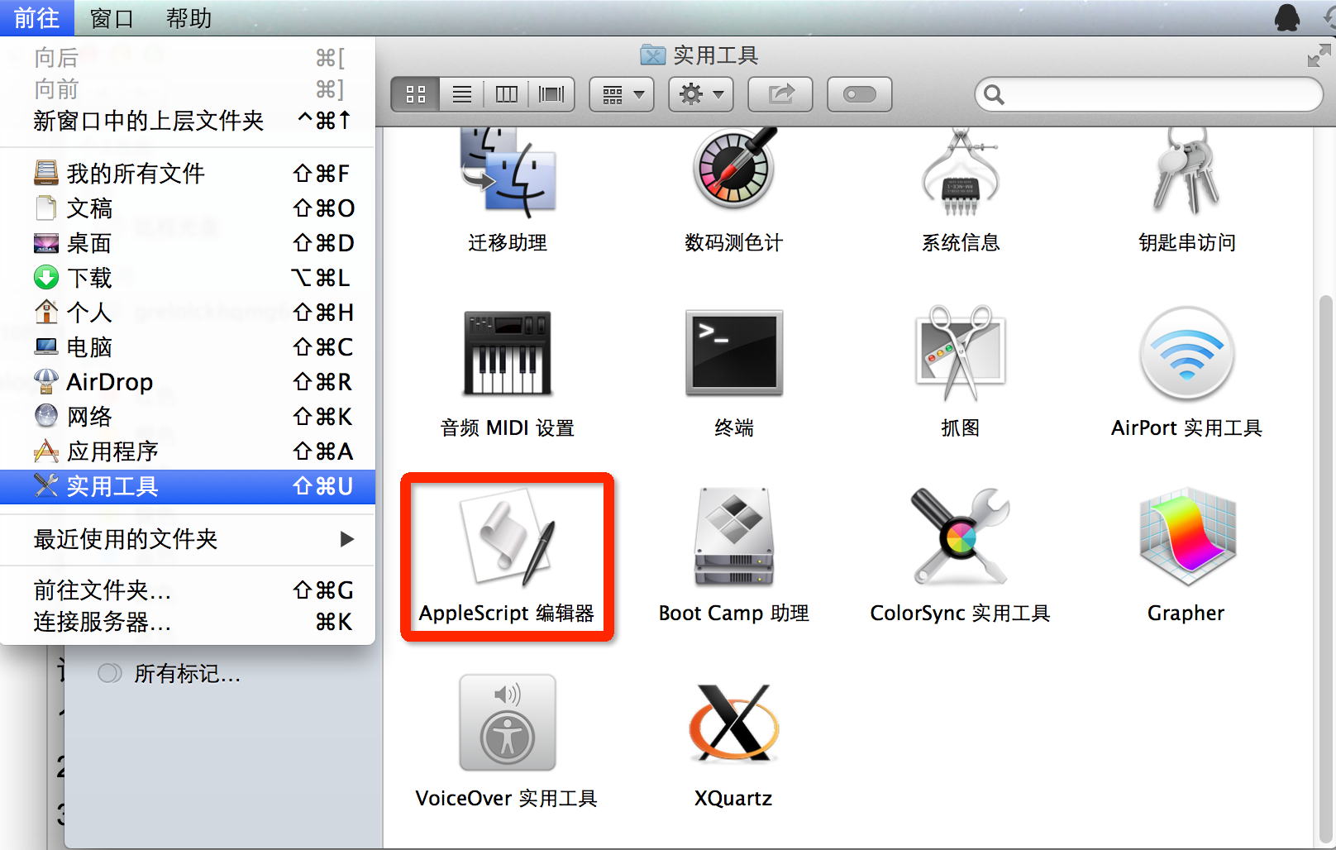
Task: Select 所有标记… (All Tags) in sidebar
Action: [187, 675]
